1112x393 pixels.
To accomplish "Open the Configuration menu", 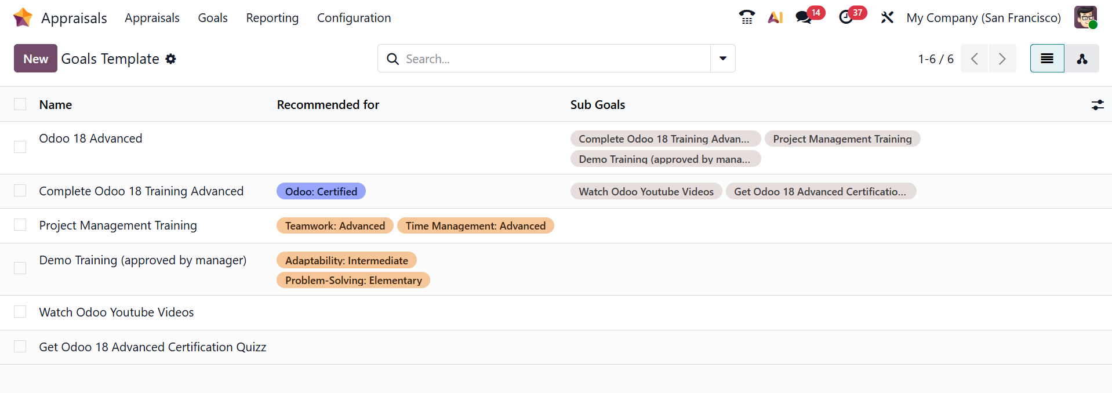I will click(354, 18).
